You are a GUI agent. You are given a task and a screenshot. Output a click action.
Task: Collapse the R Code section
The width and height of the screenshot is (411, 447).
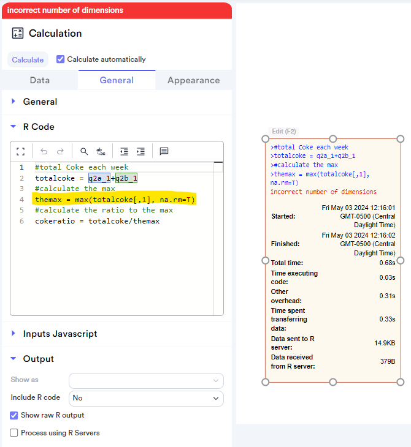(38, 127)
